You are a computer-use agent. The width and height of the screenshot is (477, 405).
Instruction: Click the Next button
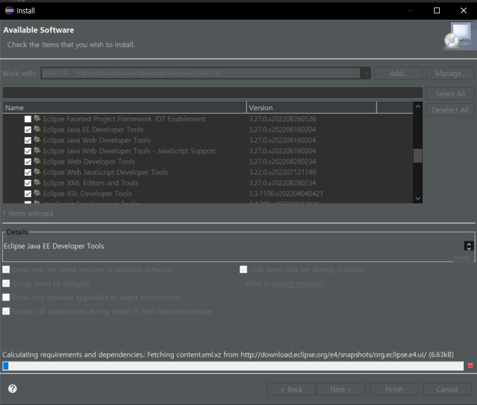pos(341,389)
